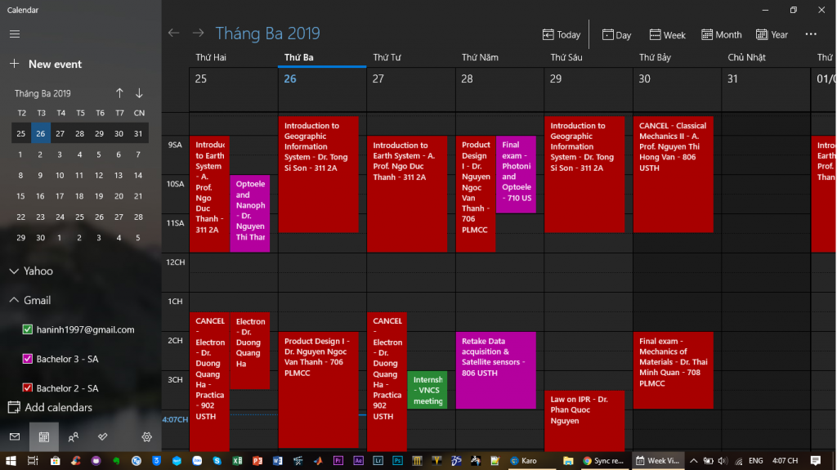Open the To Do checkmark icon
The image size is (837, 470).
tap(102, 436)
